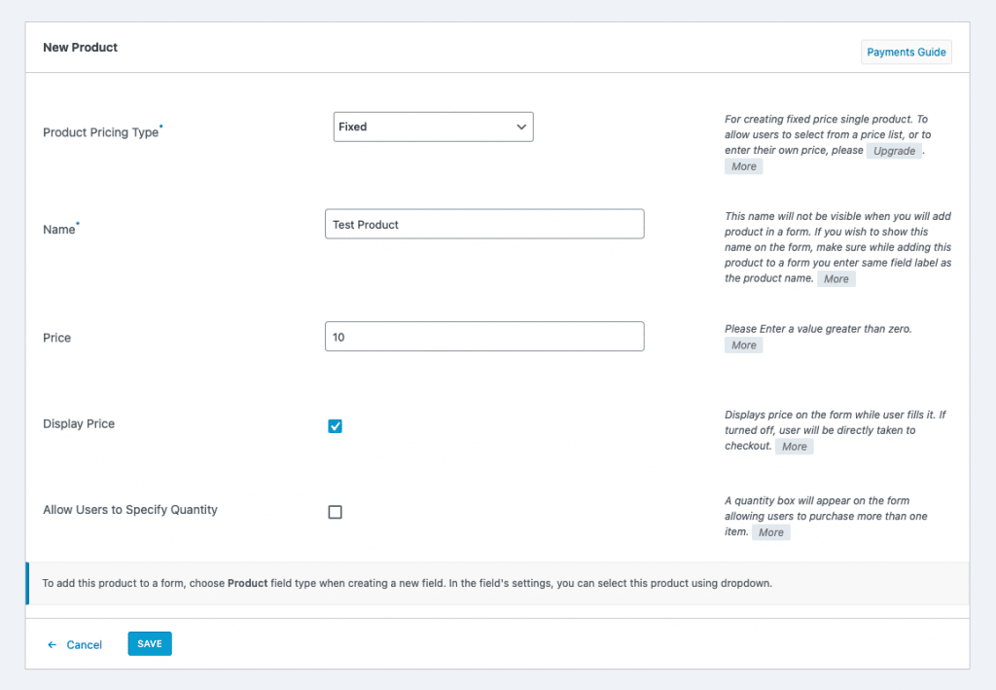Click More under the pricing type help text
The height and width of the screenshot is (690, 996).
point(743,165)
